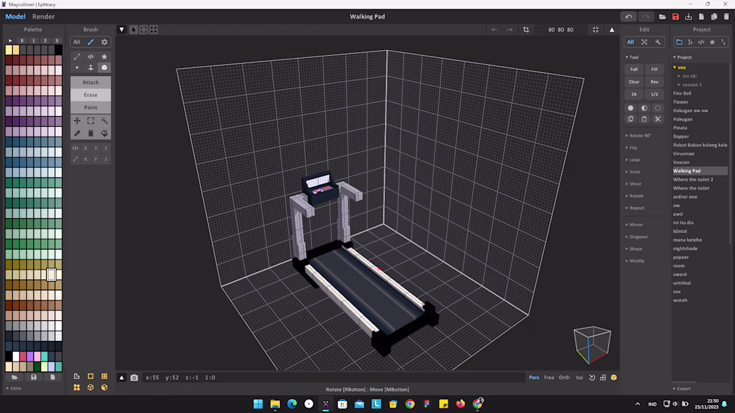The image size is (735, 413).
Task: Select the face extrude brush
Action: tap(90, 67)
